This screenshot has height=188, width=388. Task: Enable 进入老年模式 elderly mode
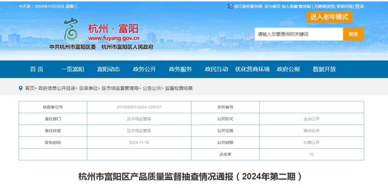329,17
